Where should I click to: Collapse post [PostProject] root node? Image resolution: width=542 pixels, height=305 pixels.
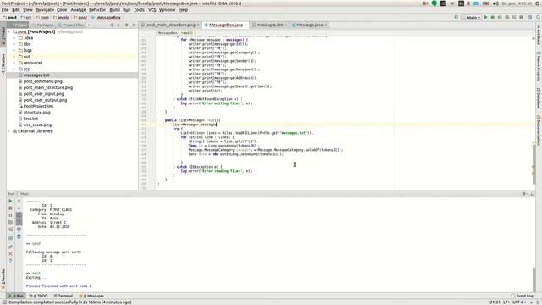tap(9, 31)
